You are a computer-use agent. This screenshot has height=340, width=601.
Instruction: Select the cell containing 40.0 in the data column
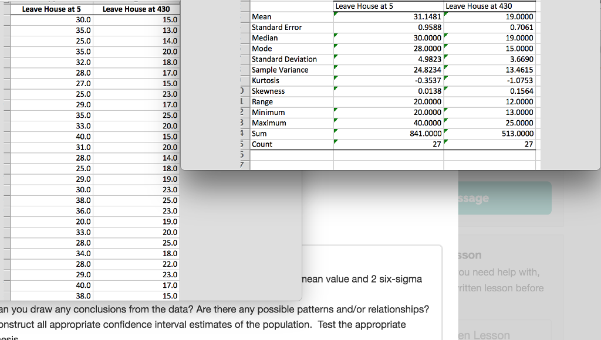[x=52, y=137]
